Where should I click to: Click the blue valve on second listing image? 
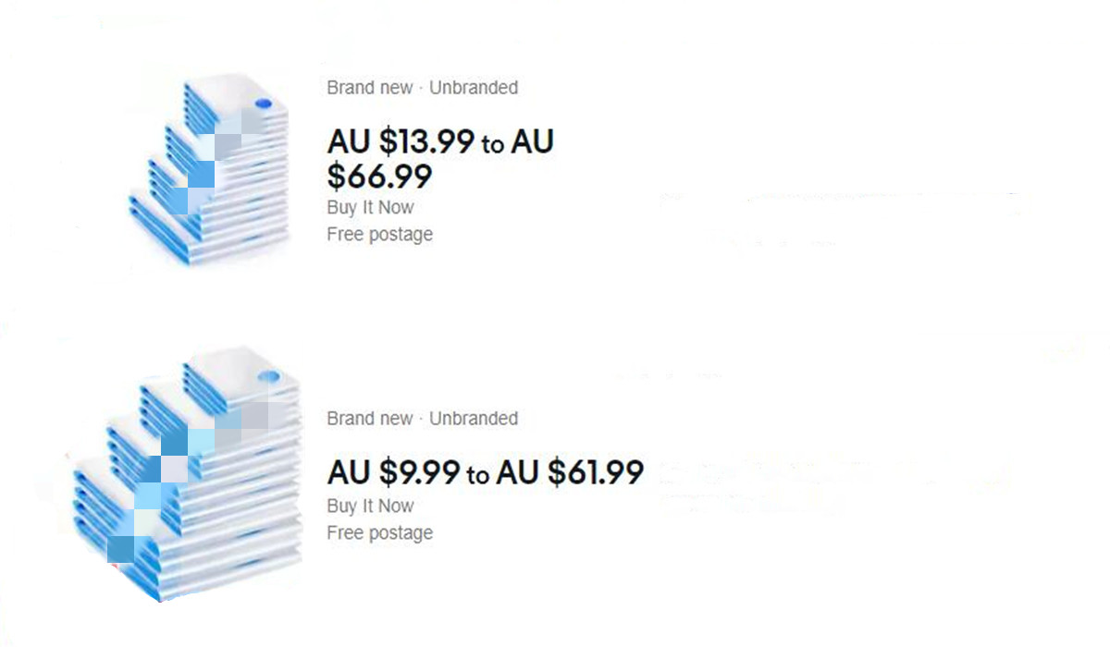[x=268, y=377]
